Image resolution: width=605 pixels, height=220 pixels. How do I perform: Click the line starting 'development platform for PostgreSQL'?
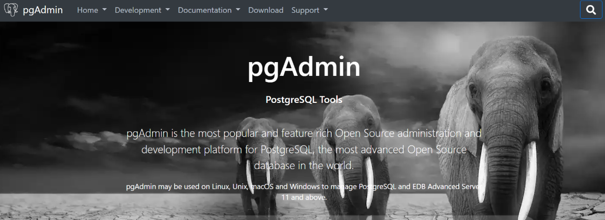304,150
